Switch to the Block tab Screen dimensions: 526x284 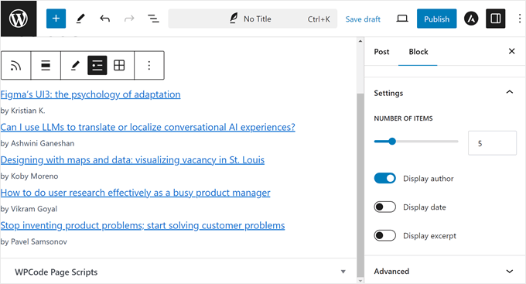click(x=418, y=52)
